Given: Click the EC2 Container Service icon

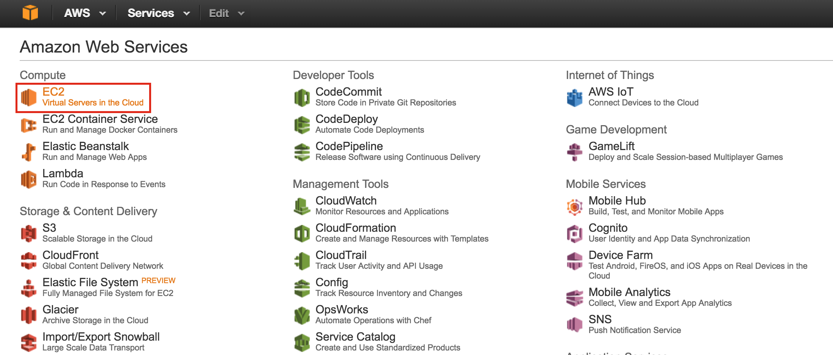Looking at the screenshot, I should tap(29, 125).
